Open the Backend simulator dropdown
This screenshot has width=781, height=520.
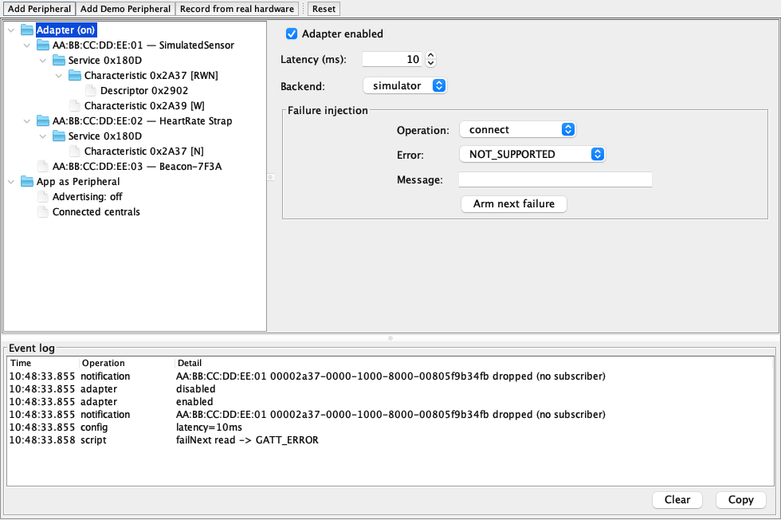[x=405, y=86]
